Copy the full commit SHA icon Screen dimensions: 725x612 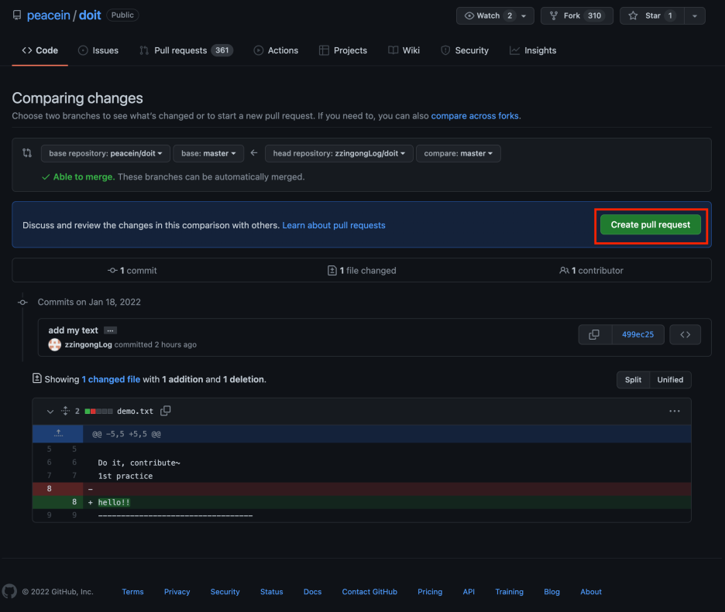pos(594,334)
